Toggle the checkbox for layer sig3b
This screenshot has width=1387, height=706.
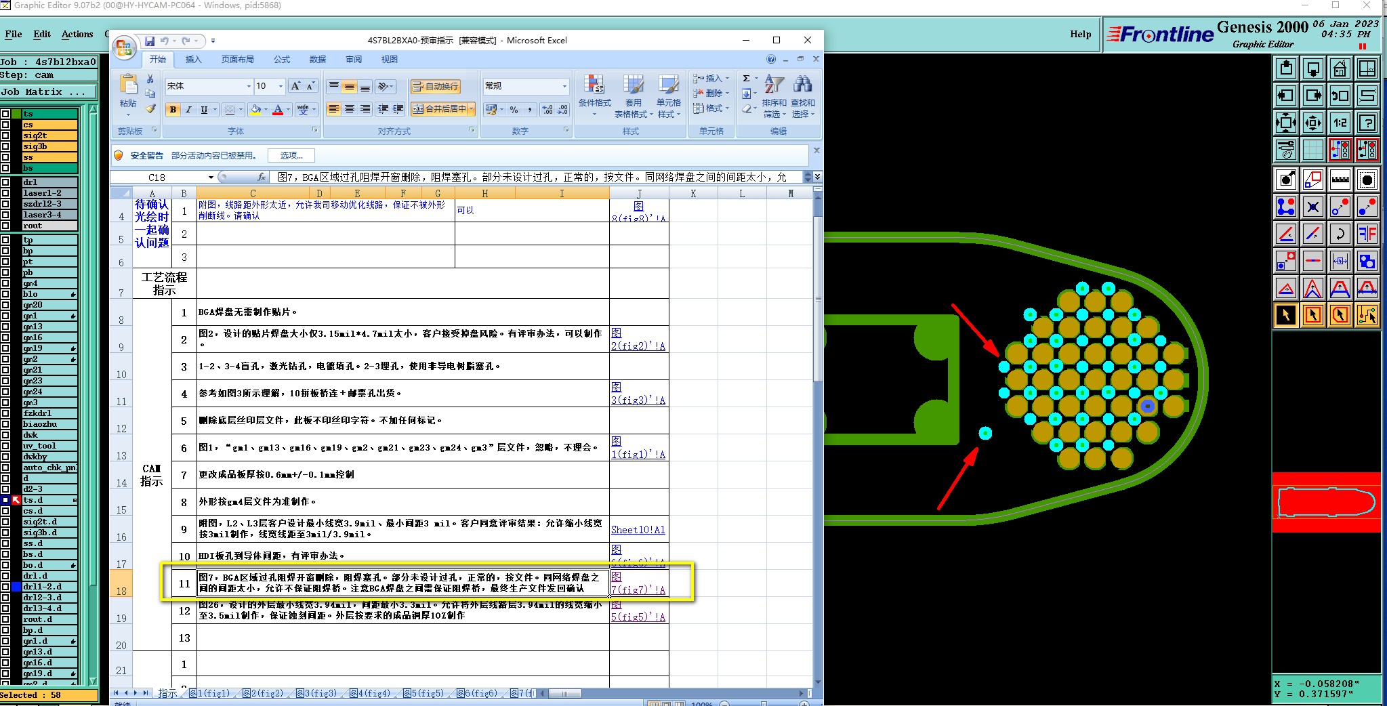pos(6,146)
